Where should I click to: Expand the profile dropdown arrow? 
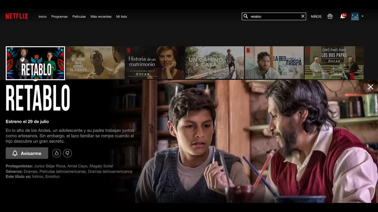tap(362, 16)
